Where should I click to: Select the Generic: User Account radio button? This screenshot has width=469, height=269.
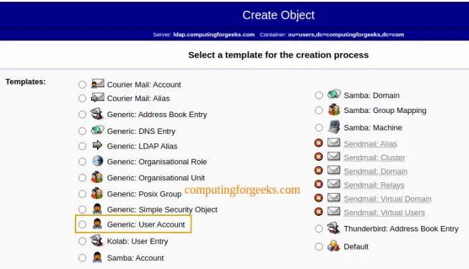point(82,224)
